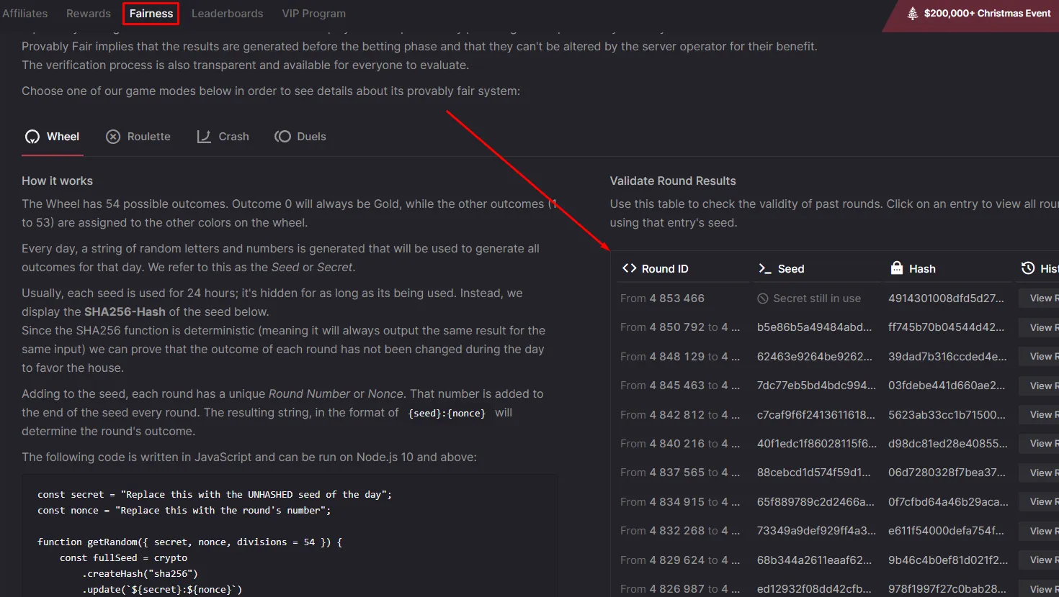Click the 'Secret still in use' text

tap(817, 298)
